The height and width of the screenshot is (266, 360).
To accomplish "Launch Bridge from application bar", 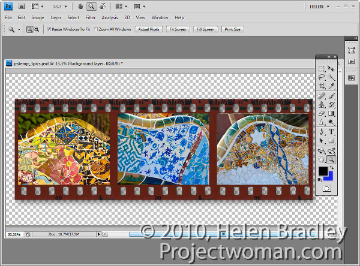I will coord(22,7).
